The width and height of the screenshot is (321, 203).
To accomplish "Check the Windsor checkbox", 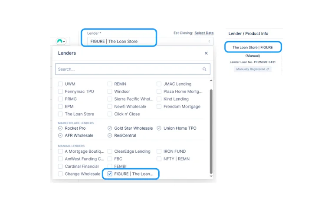I will (110, 92).
